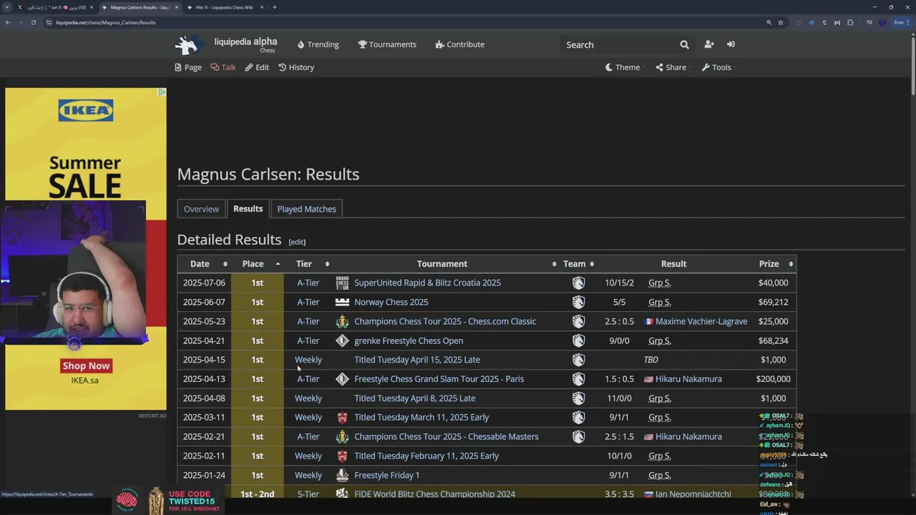Open the Trending menu
The image size is (916, 515).
(x=318, y=44)
